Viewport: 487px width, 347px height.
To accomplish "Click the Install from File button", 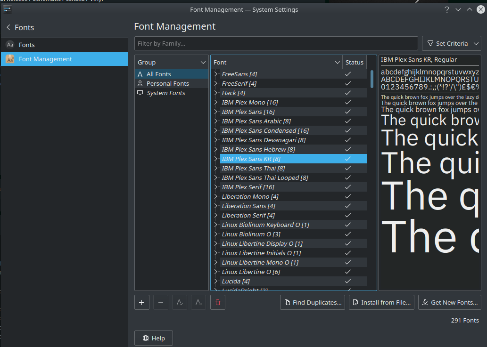I will point(382,302).
